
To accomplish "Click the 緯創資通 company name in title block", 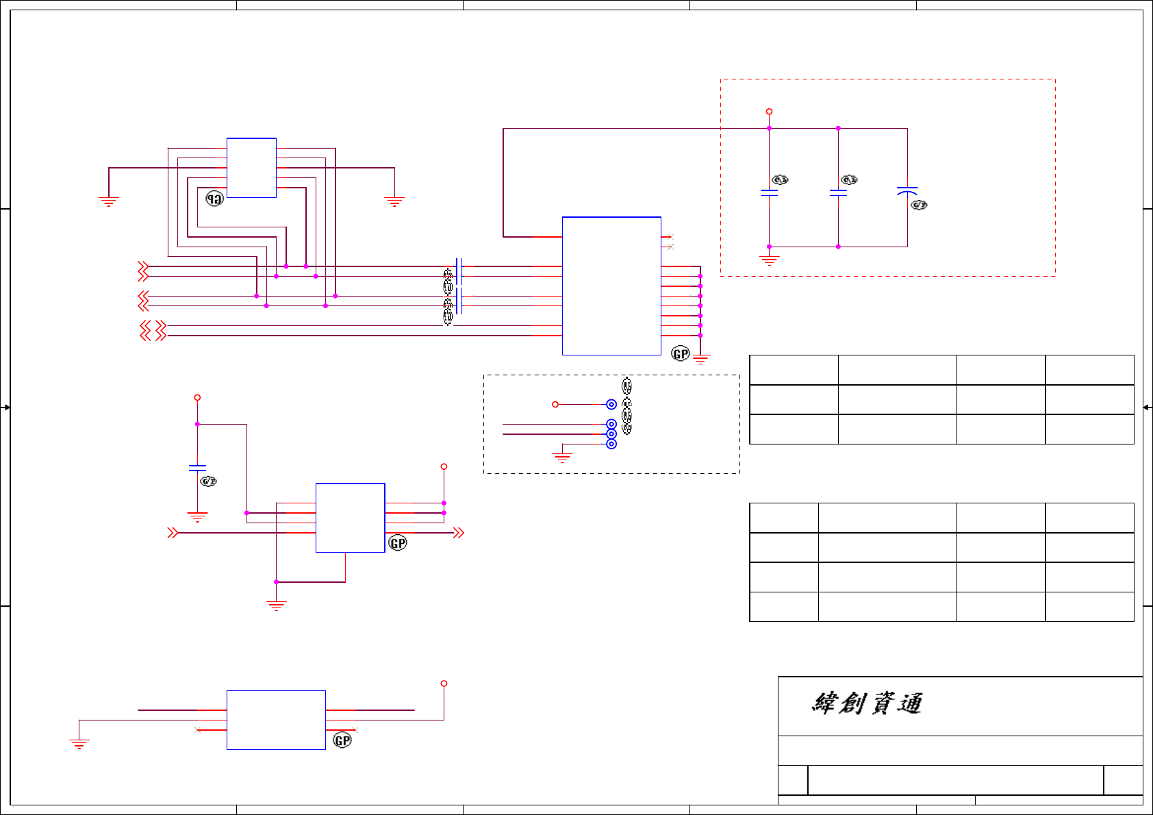I will tap(867, 703).
